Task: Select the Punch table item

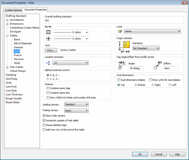Action: coord(18,55)
